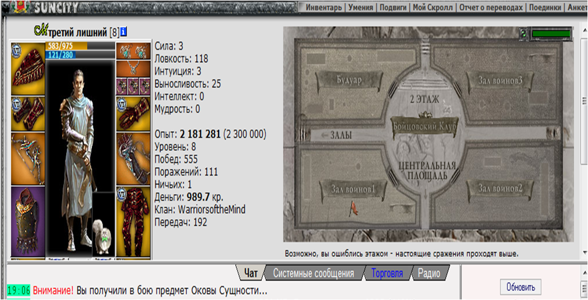Click the 'Клан: WarriorsoftheMind' line
588x300 pixels.
coord(200,209)
